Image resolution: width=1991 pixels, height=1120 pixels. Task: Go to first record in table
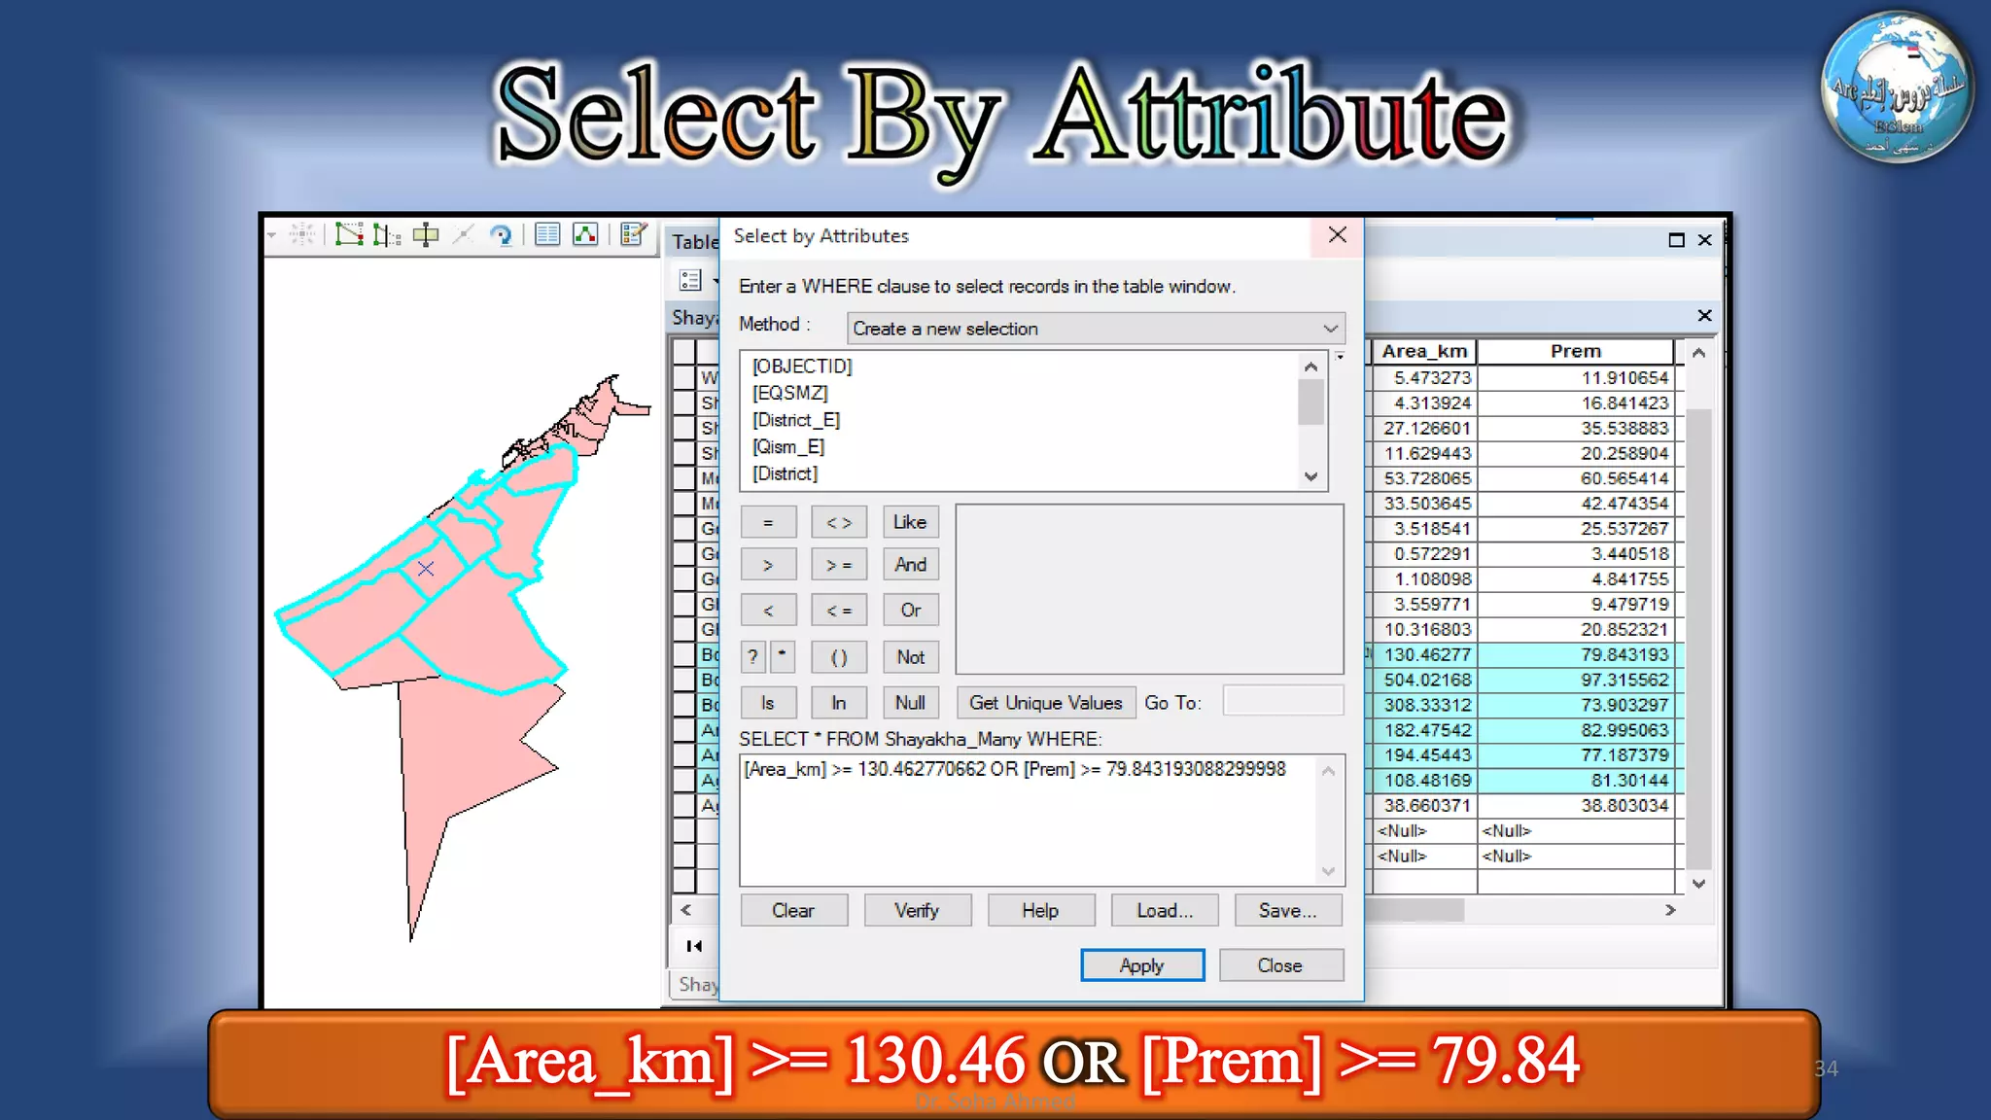tap(694, 946)
